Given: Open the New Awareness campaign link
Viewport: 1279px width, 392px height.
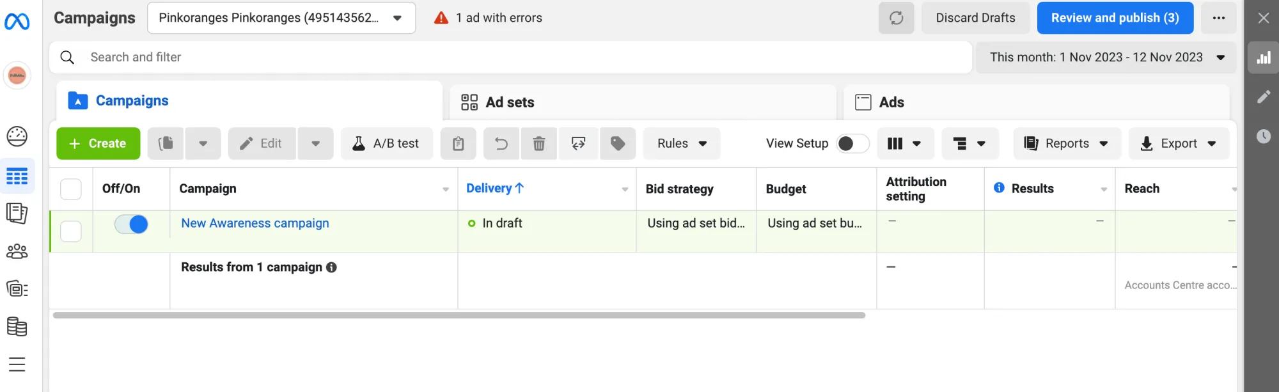Looking at the screenshot, I should [x=255, y=223].
